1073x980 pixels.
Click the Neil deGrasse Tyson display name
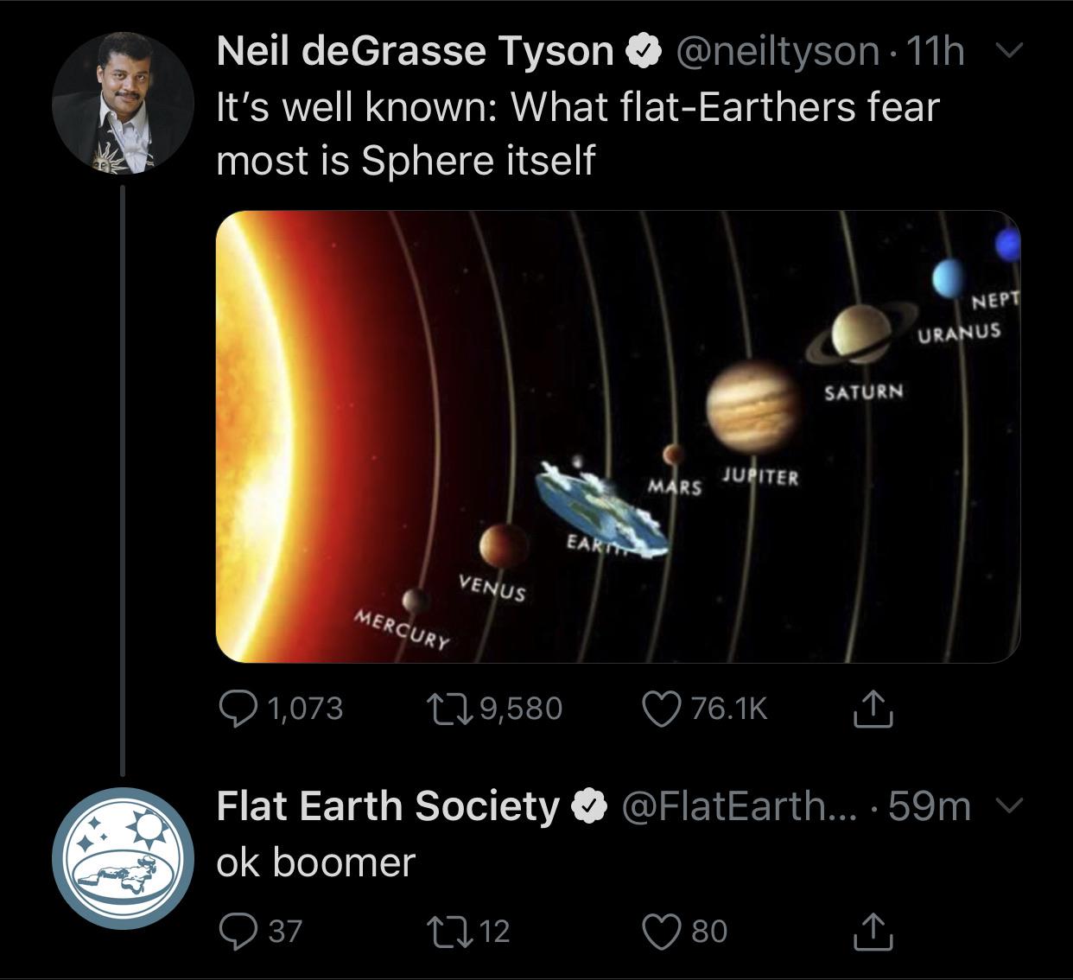click(x=415, y=51)
